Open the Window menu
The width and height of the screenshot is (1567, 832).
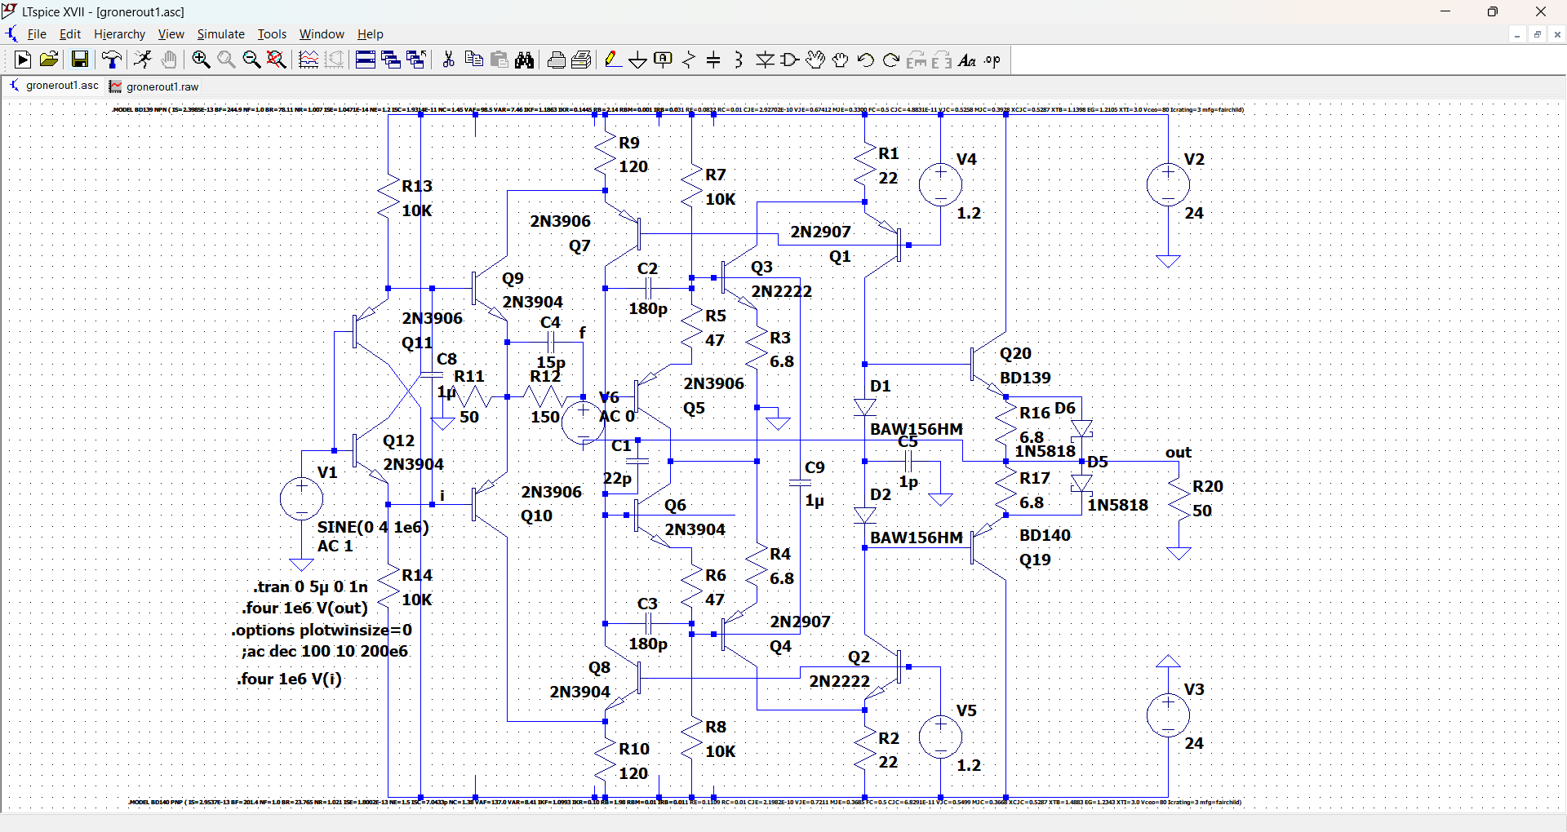pyautogui.click(x=322, y=34)
